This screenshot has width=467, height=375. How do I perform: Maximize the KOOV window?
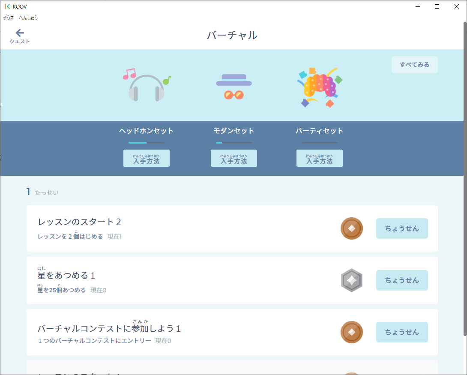pyautogui.click(x=437, y=6)
